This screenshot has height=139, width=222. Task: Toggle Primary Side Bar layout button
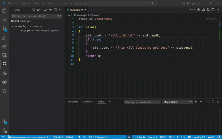click(189, 3)
